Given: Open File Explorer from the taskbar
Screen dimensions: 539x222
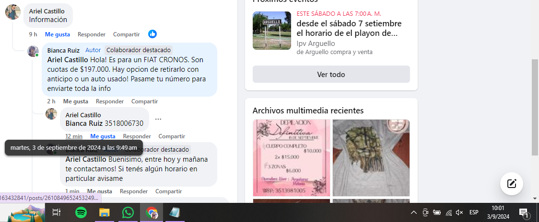Looking at the screenshot, I should click(x=105, y=212).
